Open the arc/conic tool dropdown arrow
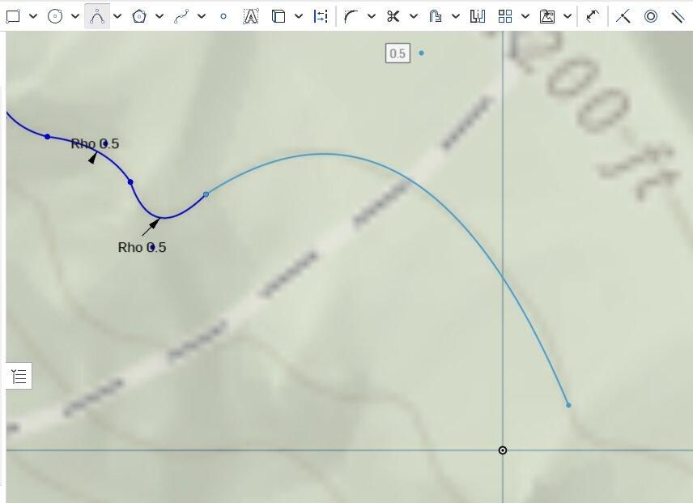 point(117,16)
